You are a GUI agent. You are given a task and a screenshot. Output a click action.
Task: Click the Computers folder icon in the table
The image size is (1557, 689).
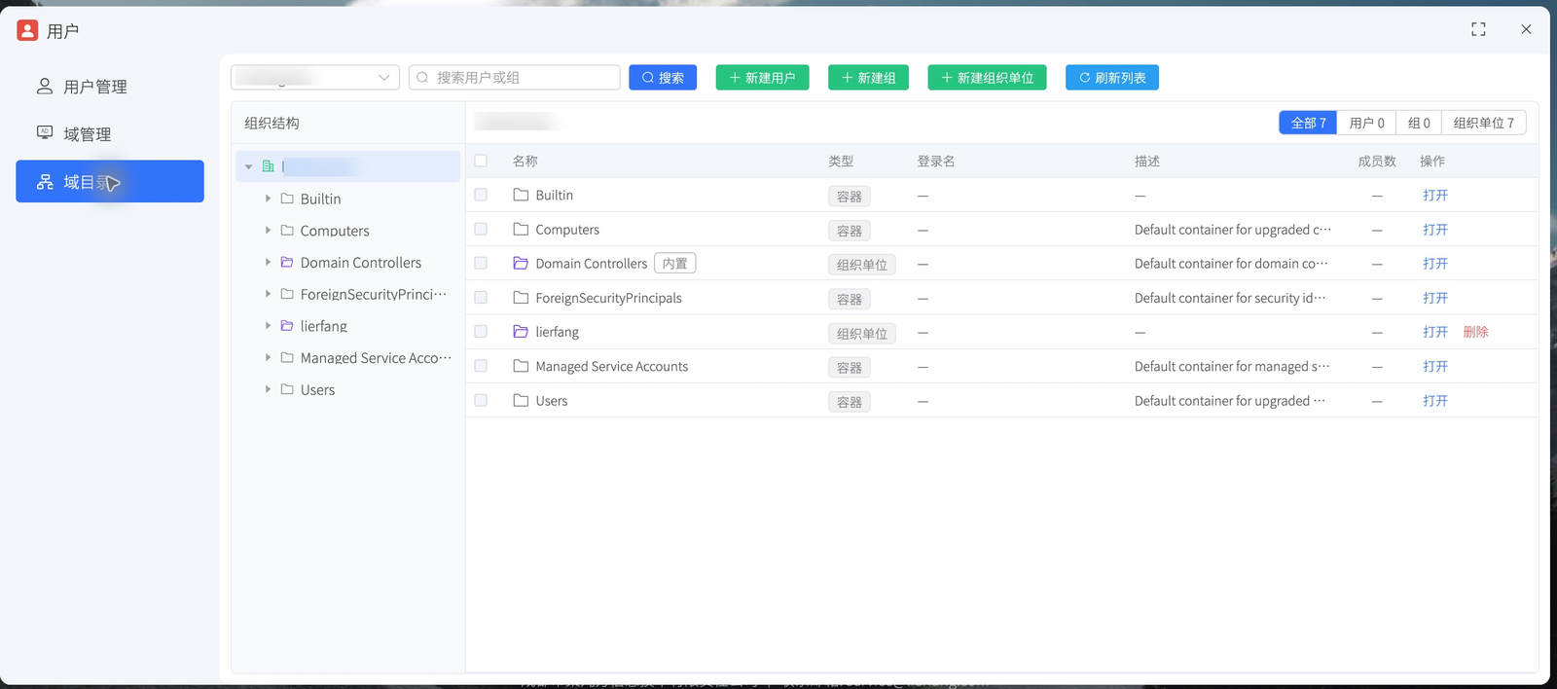pyautogui.click(x=521, y=230)
